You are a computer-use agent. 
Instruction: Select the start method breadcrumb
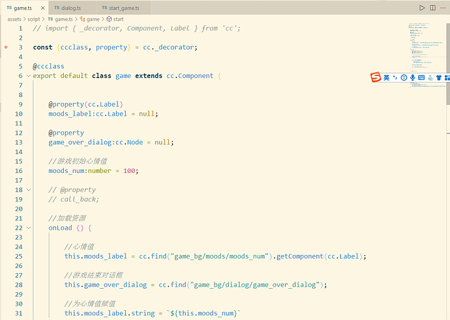click(x=115, y=19)
